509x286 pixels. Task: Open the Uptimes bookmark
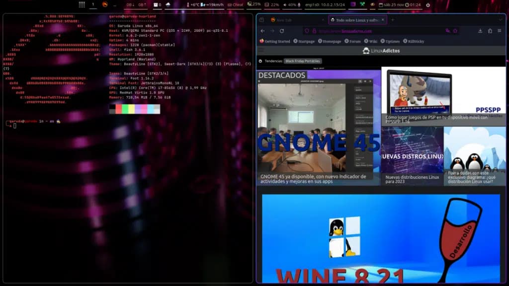point(390,41)
